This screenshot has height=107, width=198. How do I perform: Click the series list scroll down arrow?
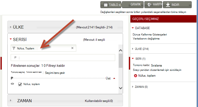click(120, 88)
